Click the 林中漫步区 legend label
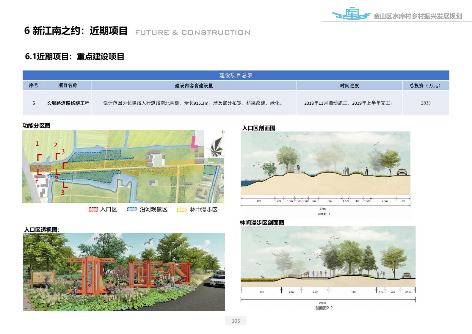This screenshot has height=334, width=472. click(204, 210)
